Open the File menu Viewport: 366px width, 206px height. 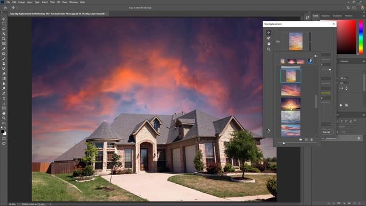click(8, 2)
